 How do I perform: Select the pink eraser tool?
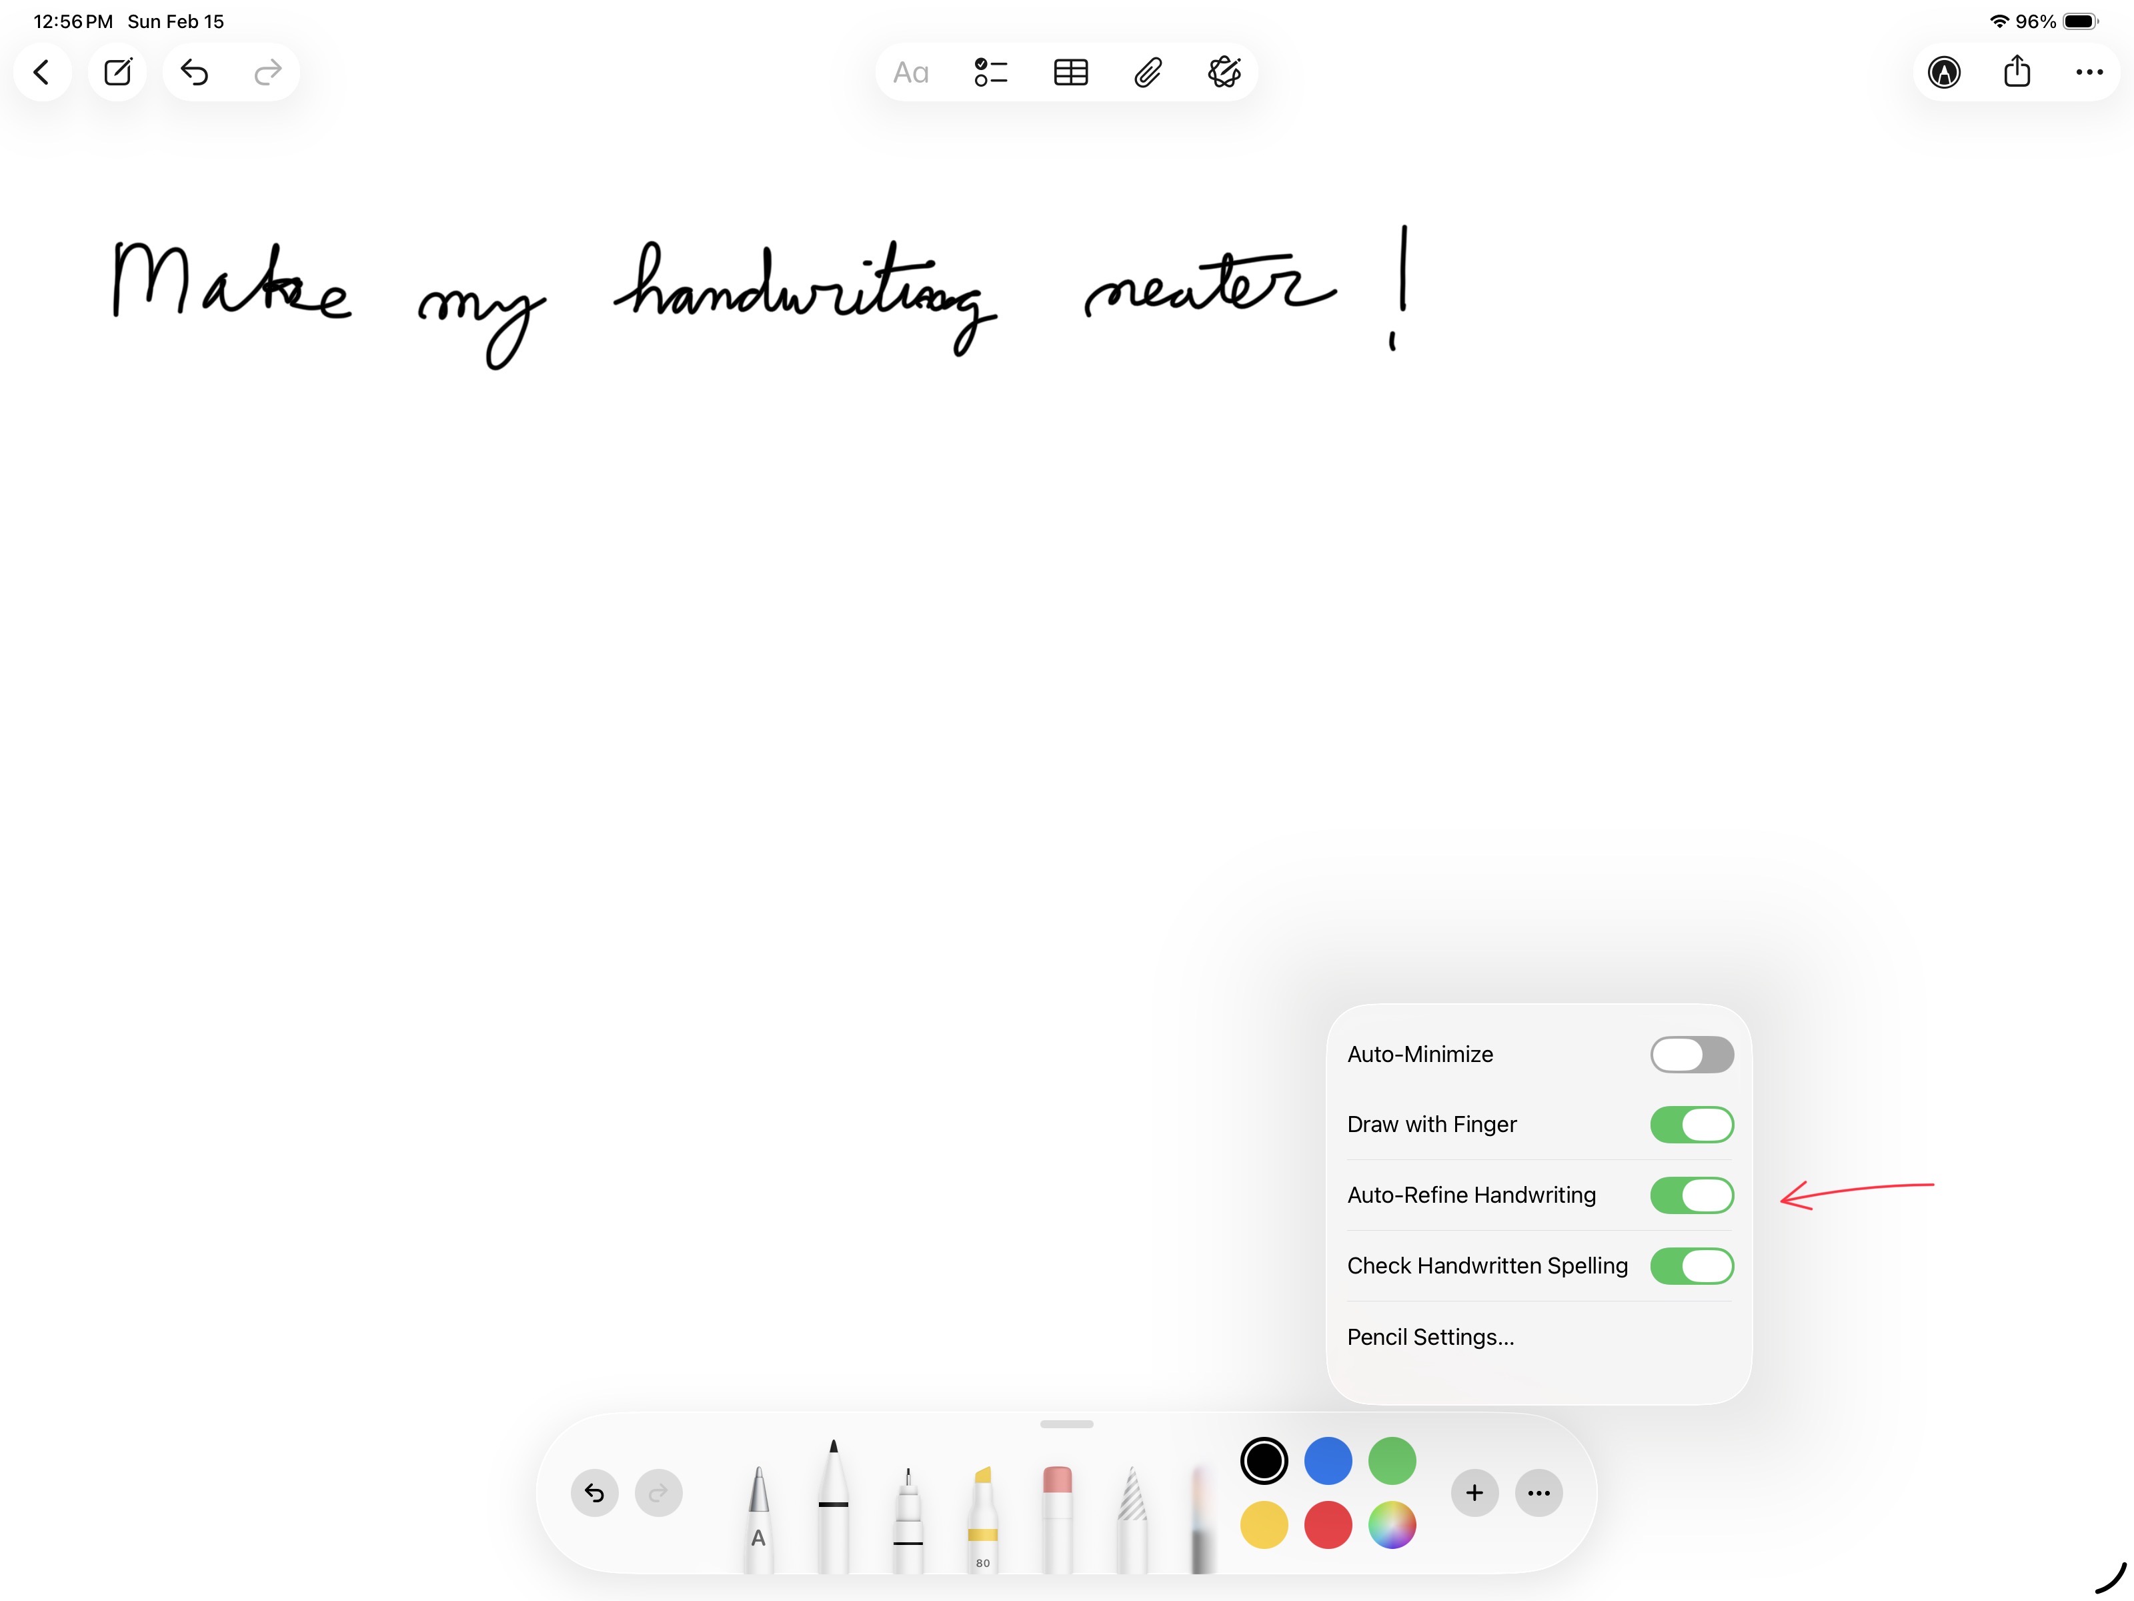pyautogui.click(x=1058, y=1515)
